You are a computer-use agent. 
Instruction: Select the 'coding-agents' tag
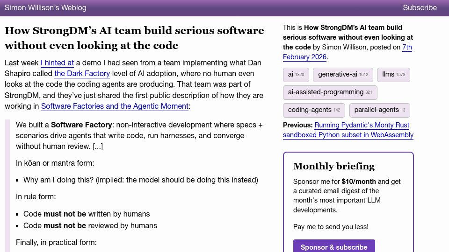(x=314, y=110)
